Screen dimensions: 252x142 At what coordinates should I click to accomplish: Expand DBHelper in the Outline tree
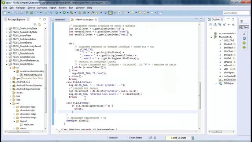point(216,83)
